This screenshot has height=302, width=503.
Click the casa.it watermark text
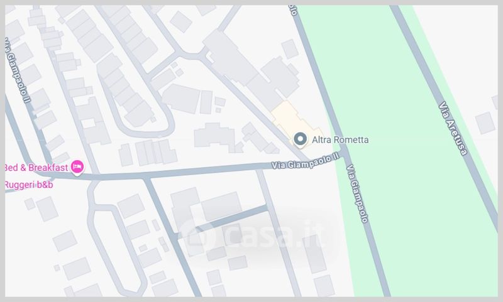point(274,236)
